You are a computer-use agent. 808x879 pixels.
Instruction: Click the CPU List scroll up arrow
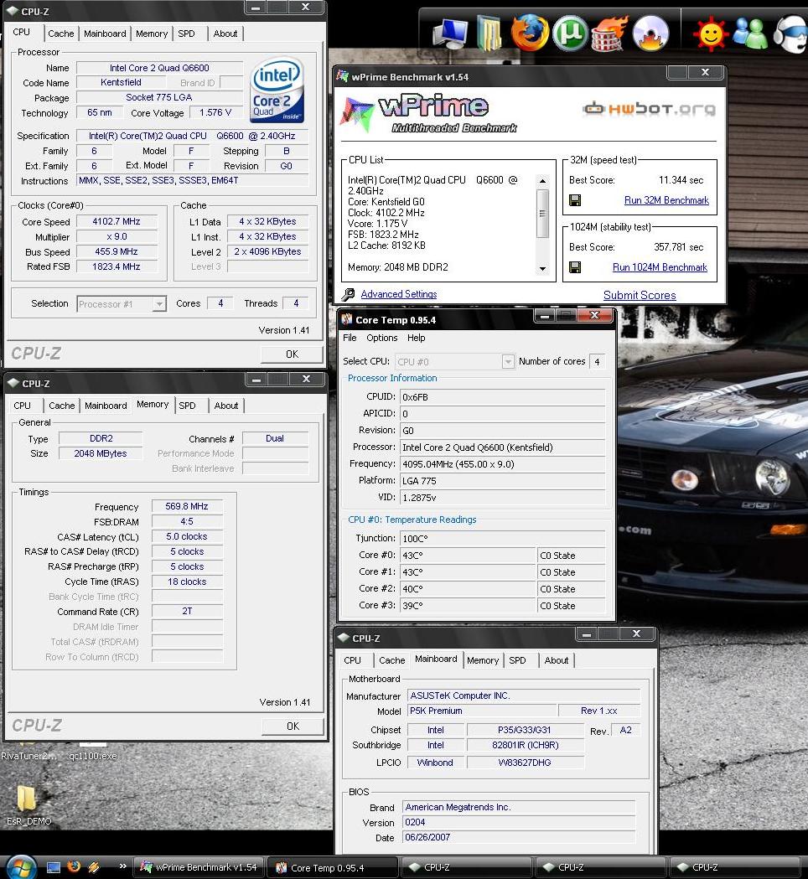coord(542,180)
